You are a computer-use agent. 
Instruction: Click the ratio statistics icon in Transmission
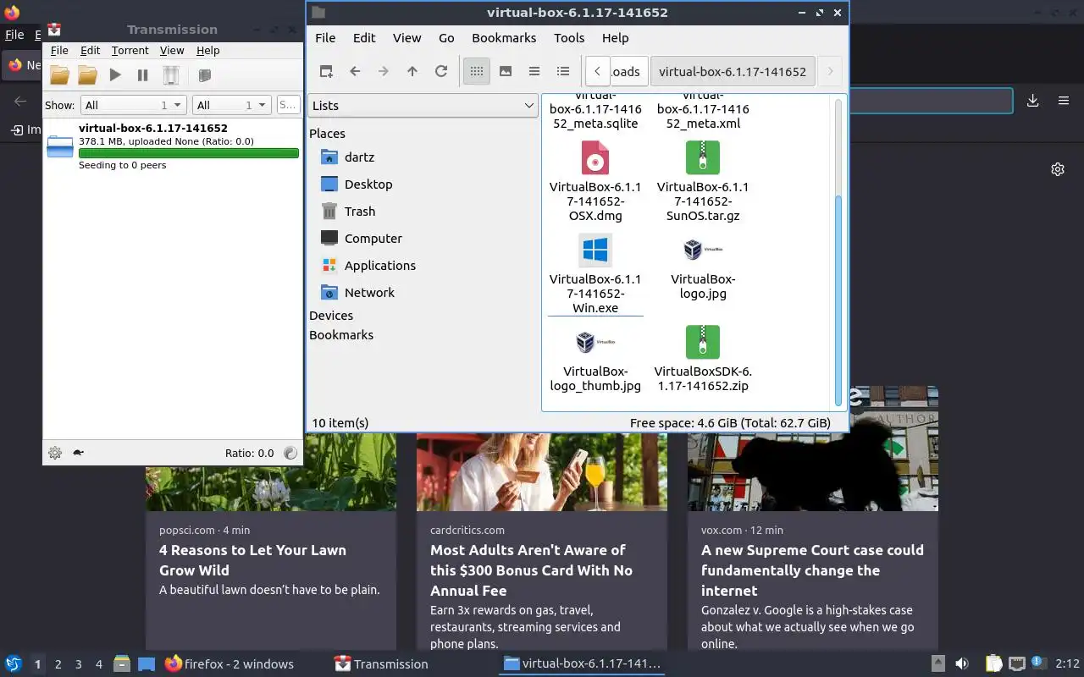[290, 453]
